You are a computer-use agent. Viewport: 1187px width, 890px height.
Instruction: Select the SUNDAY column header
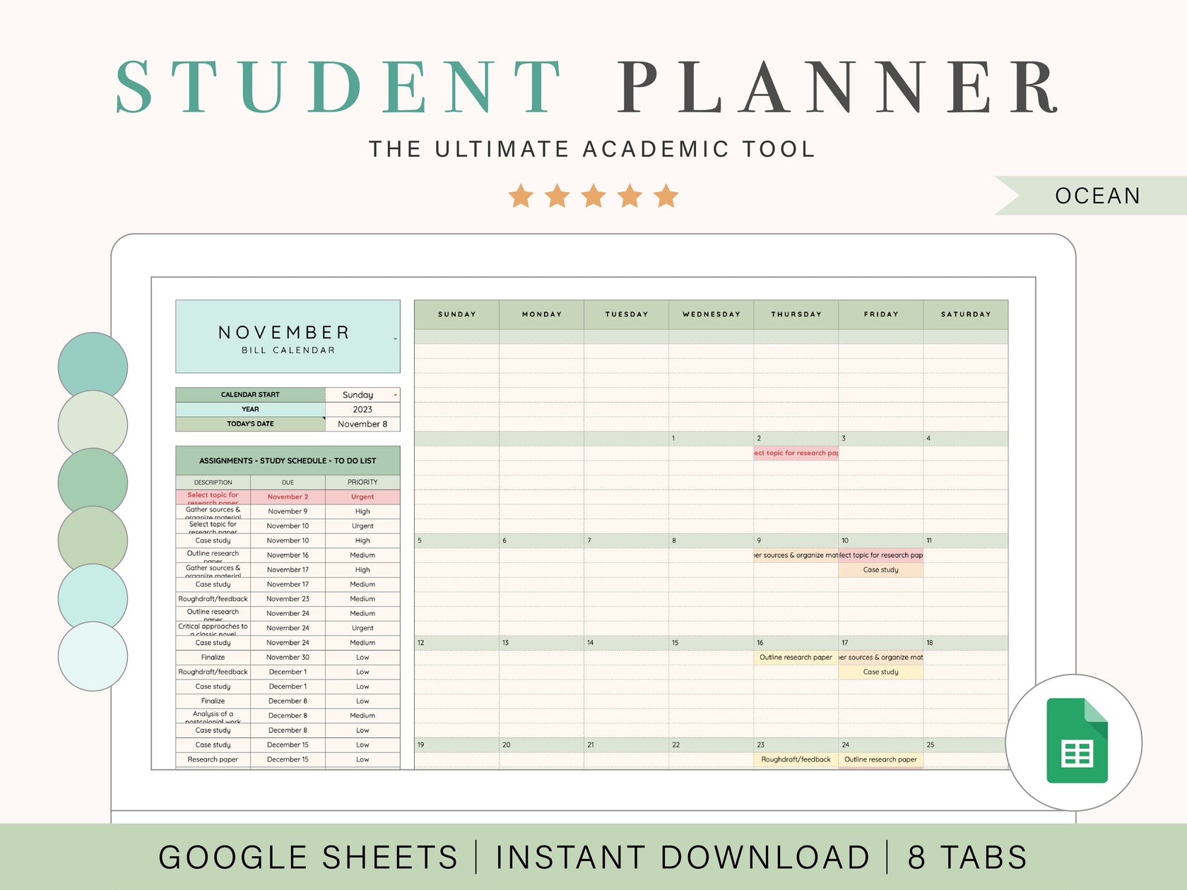(456, 314)
